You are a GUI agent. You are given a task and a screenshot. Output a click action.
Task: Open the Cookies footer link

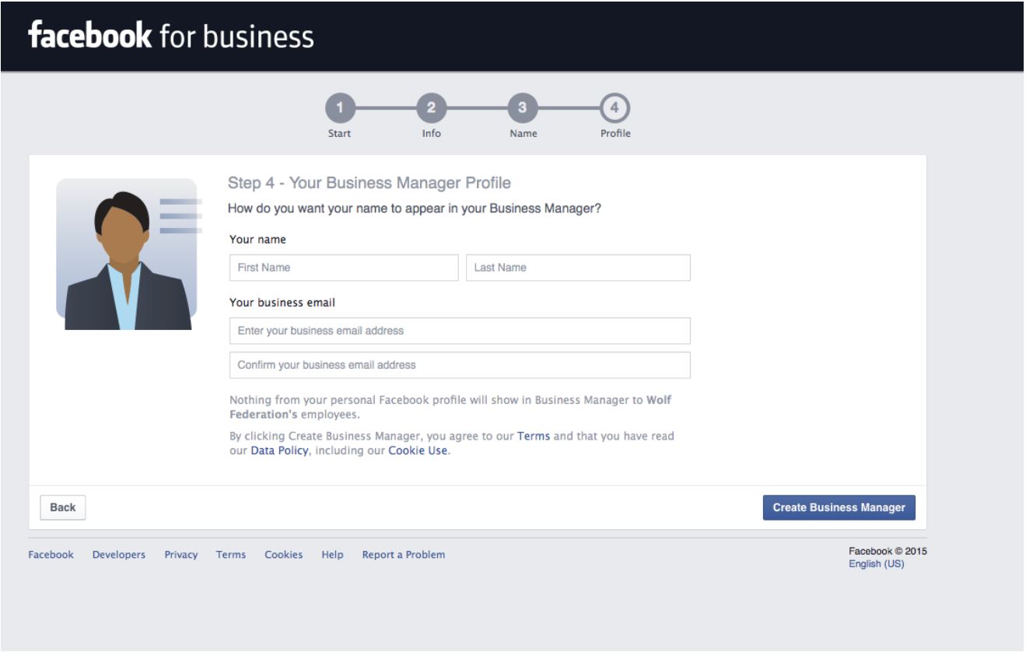(284, 555)
